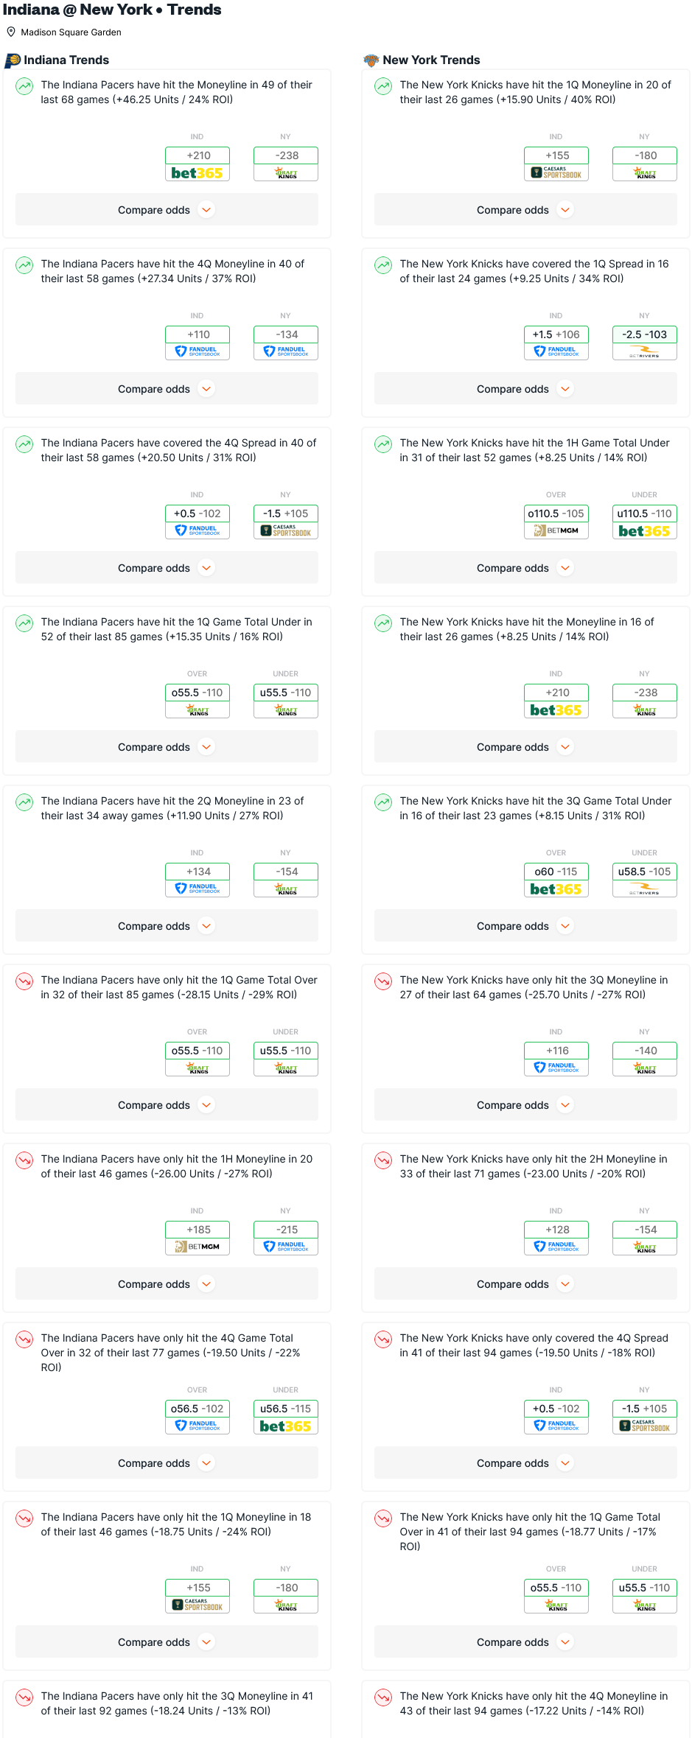The height and width of the screenshot is (1738, 692).
Task: Click Caesars Sportsbook logo under +155 1Q moneyline
Action: (x=556, y=172)
